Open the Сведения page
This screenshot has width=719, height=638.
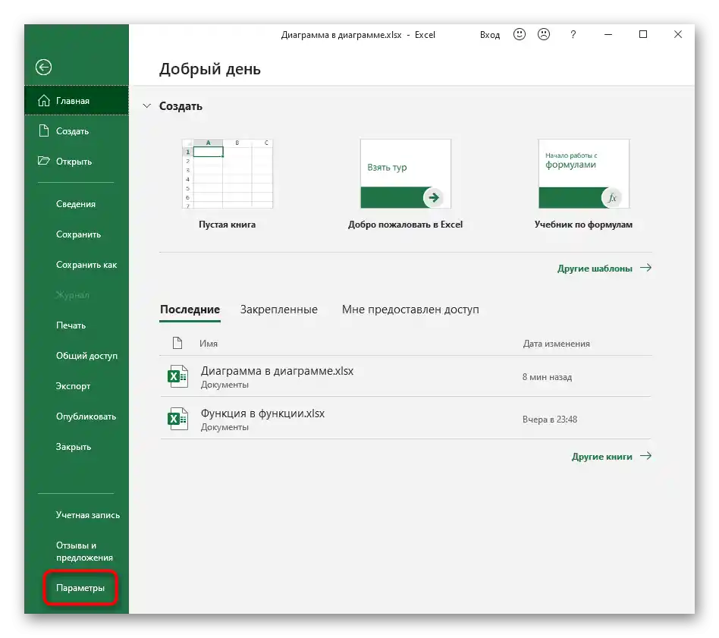click(x=76, y=204)
